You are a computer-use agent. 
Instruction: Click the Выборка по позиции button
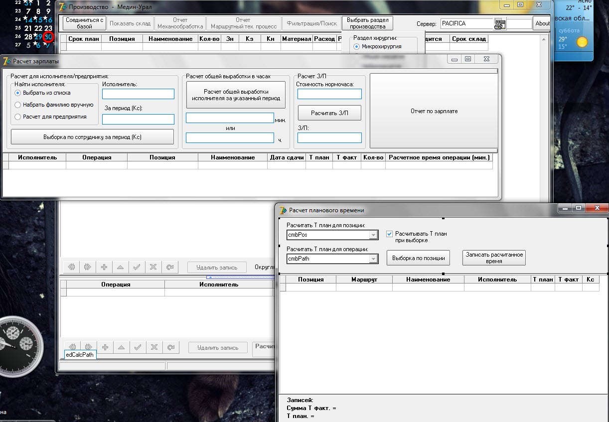click(418, 258)
